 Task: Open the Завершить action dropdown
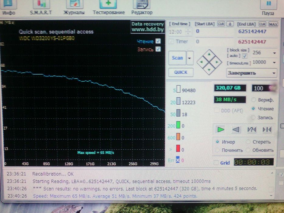(x=252, y=73)
